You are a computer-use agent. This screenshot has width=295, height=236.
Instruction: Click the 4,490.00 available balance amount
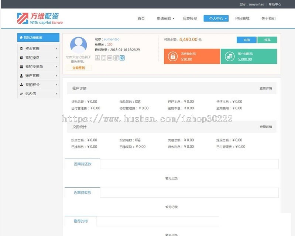click(x=188, y=40)
